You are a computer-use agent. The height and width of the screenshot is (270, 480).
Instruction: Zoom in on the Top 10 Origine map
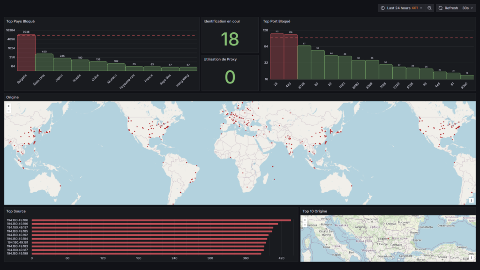[305, 219]
